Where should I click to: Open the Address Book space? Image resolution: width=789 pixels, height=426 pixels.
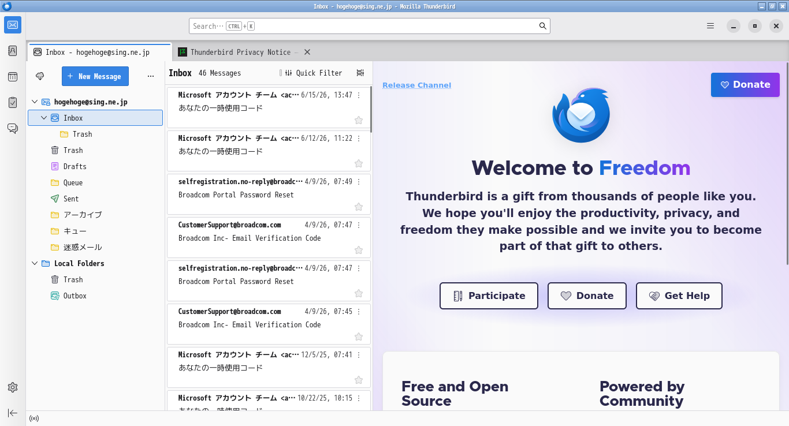pos(13,51)
